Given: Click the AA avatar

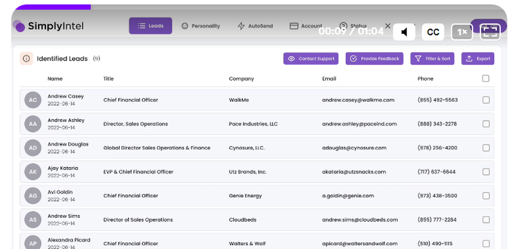Looking at the screenshot, I should click(33, 124).
